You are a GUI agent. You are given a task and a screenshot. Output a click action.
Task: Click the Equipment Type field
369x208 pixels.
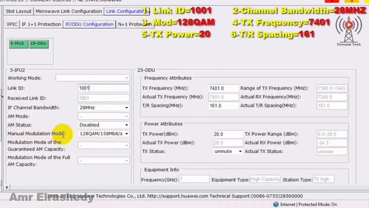tap(265, 179)
